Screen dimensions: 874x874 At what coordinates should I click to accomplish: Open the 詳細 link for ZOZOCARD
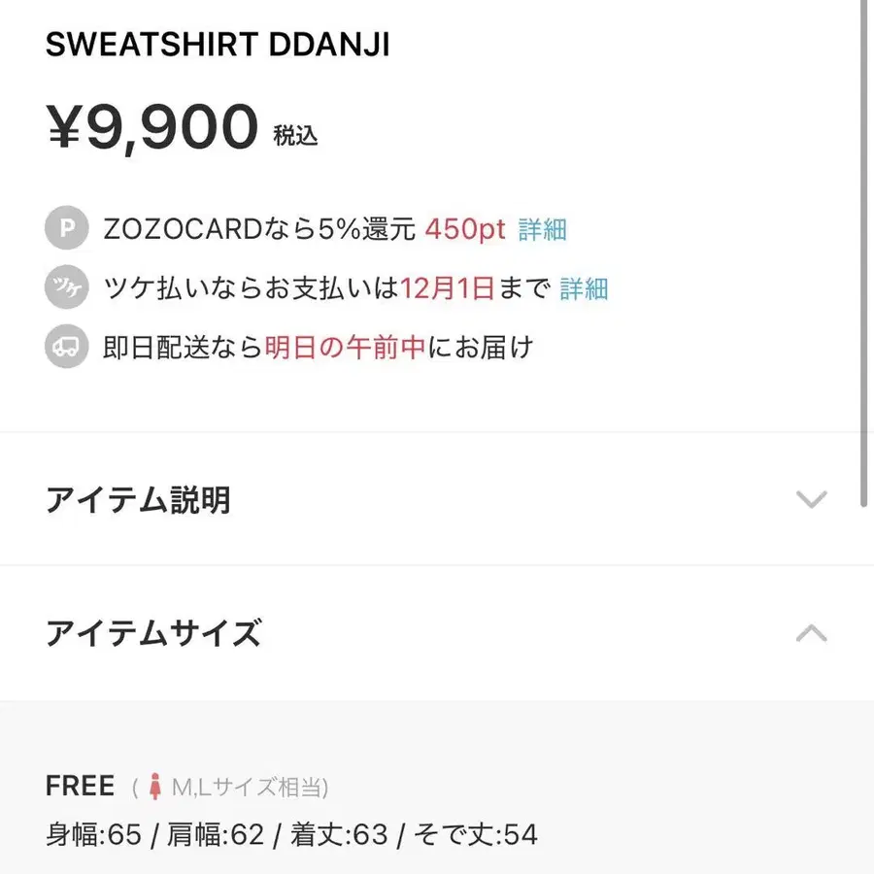coord(543,230)
